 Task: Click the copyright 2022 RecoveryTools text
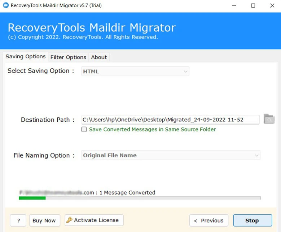tap(83, 37)
